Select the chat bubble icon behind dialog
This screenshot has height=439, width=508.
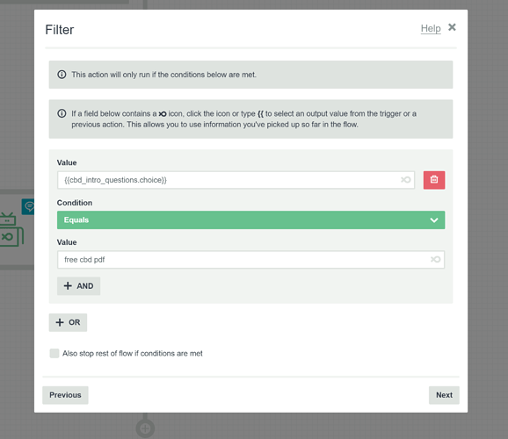point(28,206)
